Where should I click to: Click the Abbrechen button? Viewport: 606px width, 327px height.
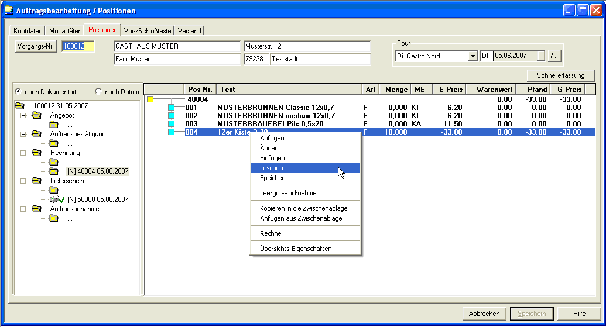point(484,314)
